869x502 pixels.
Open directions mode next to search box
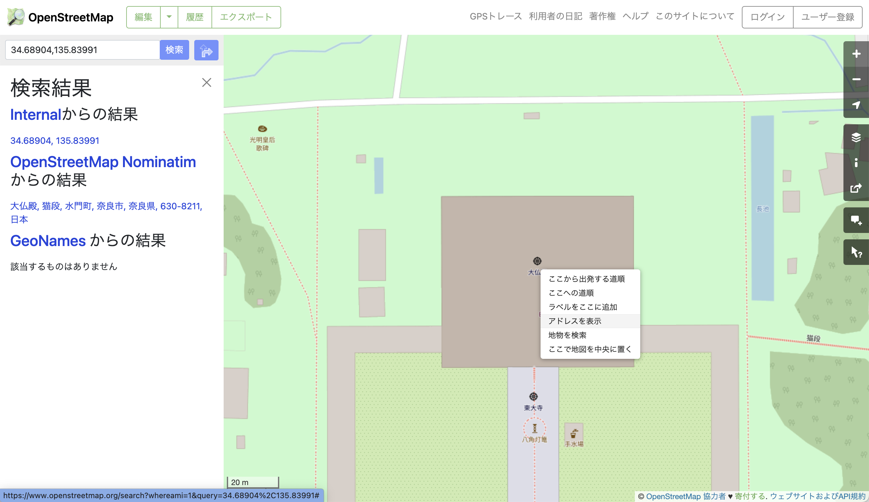click(x=206, y=50)
